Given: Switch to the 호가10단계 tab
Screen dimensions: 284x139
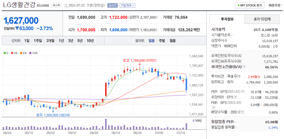Looking at the screenshot, I should pyautogui.click(x=263, y=19).
